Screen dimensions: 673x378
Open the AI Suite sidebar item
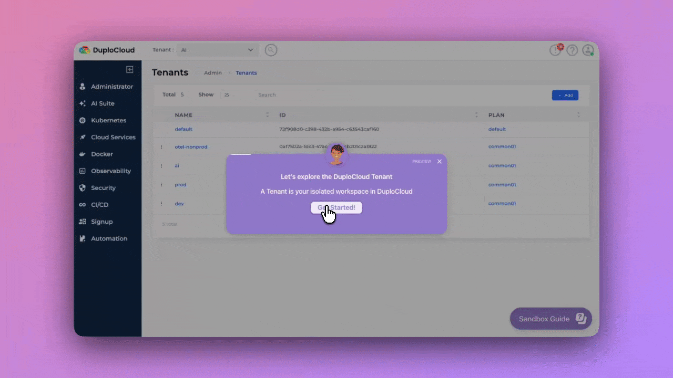click(x=103, y=103)
